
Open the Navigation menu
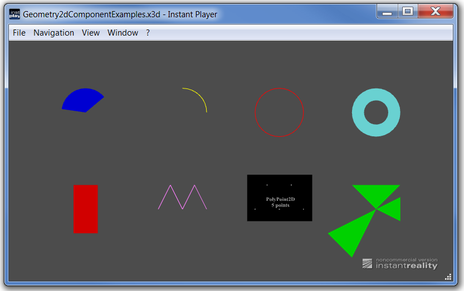tap(53, 33)
